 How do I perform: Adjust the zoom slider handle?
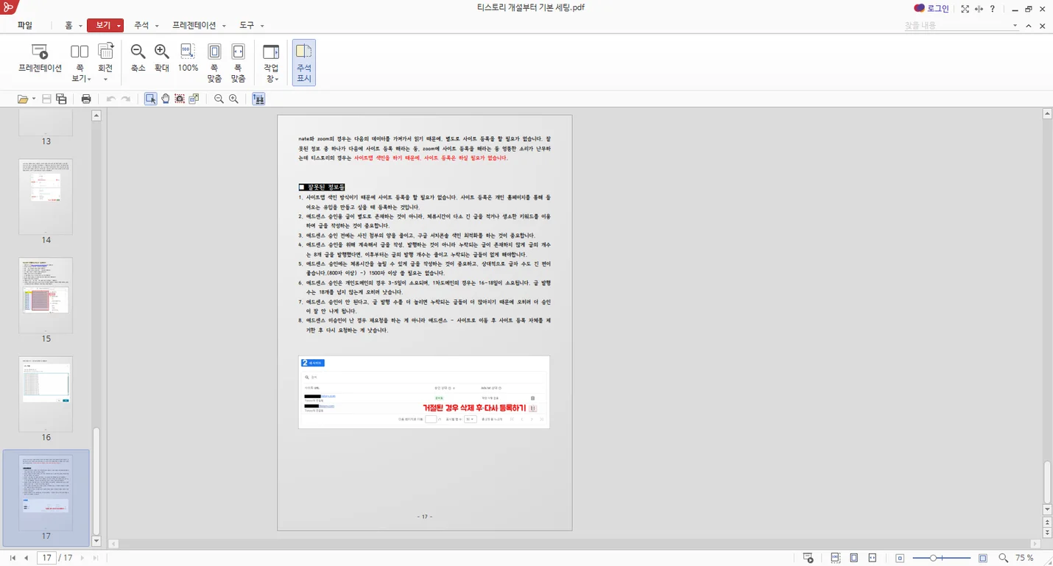pyautogui.click(x=933, y=558)
